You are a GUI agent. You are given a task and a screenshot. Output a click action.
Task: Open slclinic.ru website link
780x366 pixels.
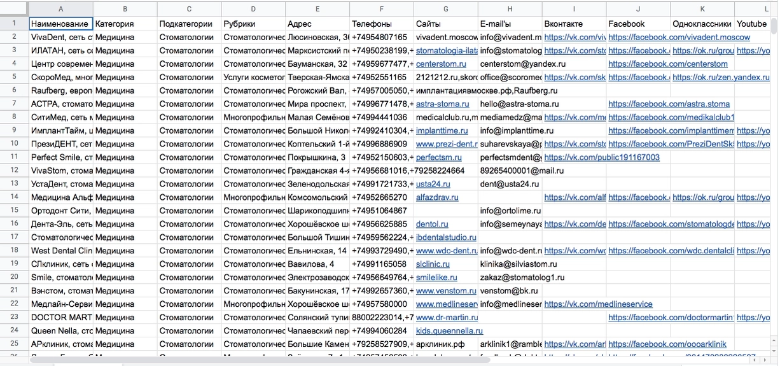tap(433, 264)
